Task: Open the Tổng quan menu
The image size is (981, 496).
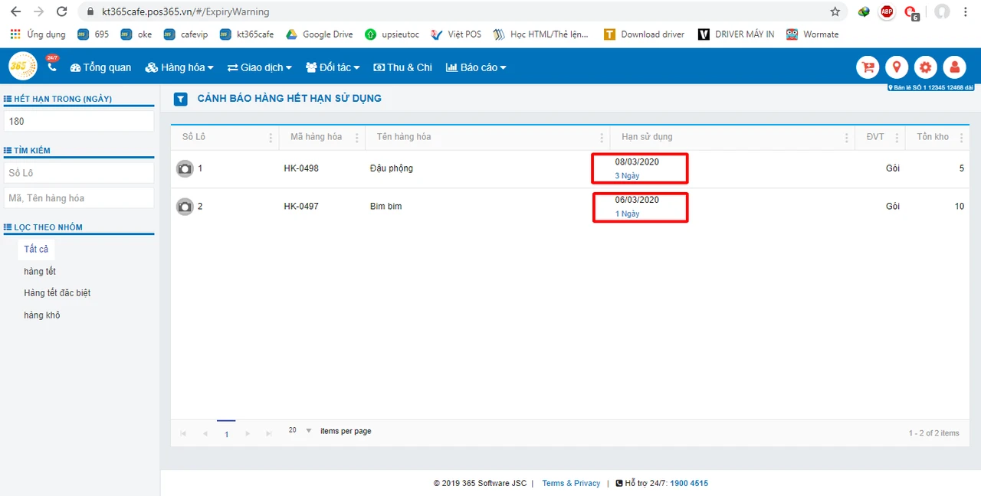Action: 100,67
